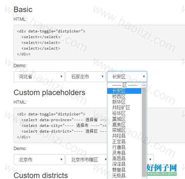The width and height of the screenshot is (185, 179).
Task: Click the Custom districts heading
Action: (41, 176)
